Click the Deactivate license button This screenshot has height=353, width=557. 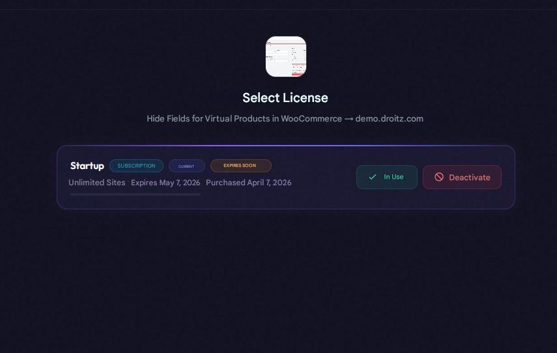tap(462, 177)
